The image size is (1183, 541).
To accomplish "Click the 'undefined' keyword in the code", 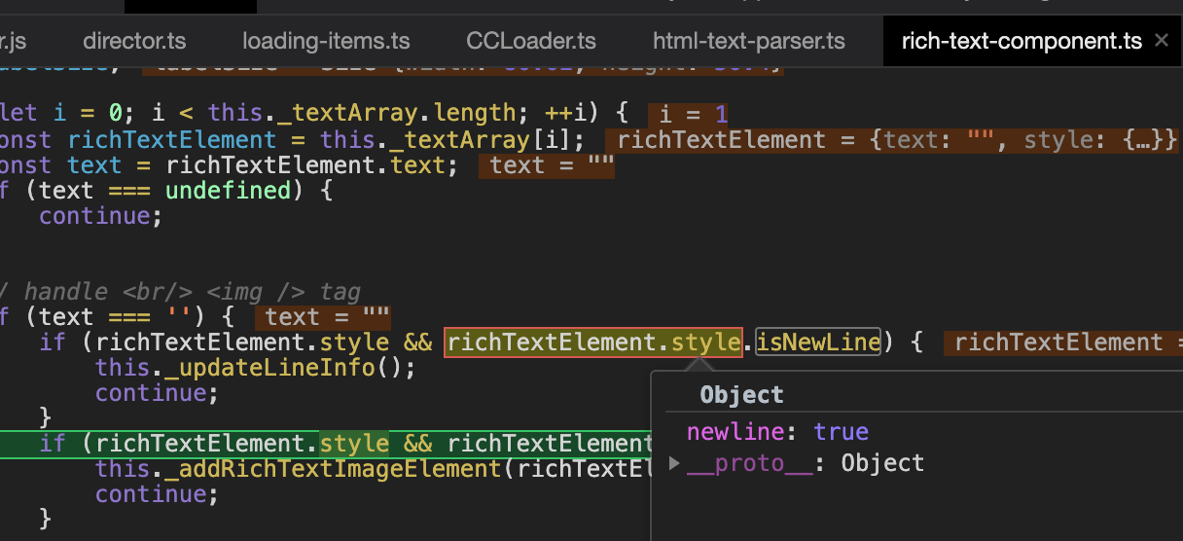I will (229, 191).
